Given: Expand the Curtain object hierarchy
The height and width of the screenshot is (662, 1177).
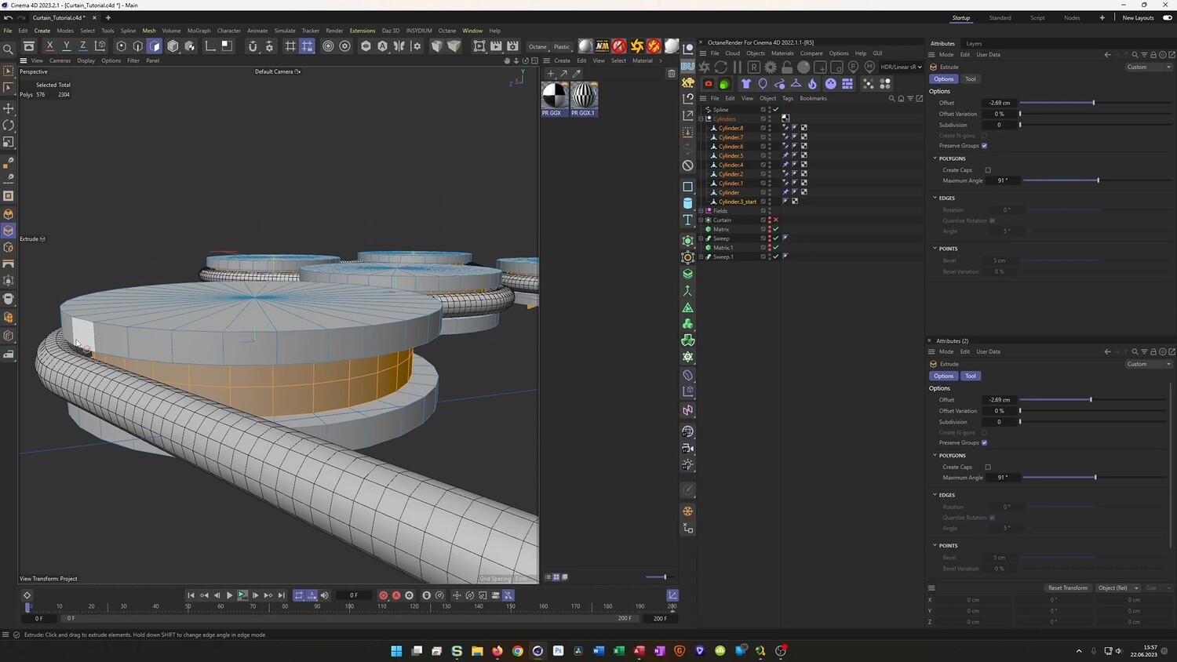Looking at the screenshot, I should pos(701,220).
